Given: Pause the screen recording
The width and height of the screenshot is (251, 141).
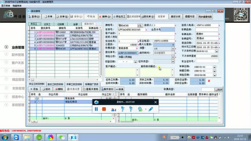Looking at the screenshot, I should click(x=96, y=109).
